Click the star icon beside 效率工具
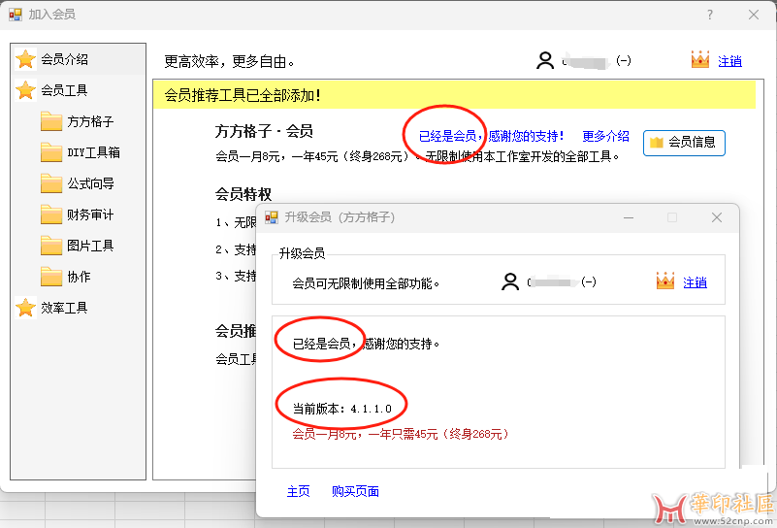 click(x=25, y=308)
